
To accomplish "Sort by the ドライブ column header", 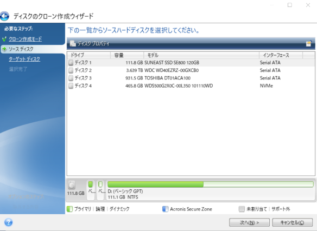I will pyautogui.click(x=89, y=55).
